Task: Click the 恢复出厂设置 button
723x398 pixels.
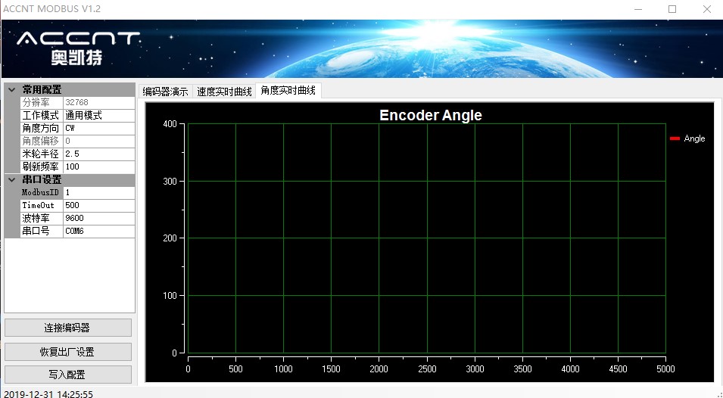Action: coord(67,352)
